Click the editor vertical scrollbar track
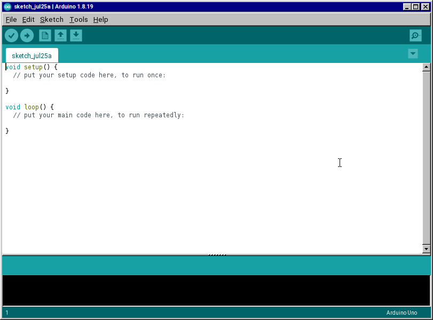 pyautogui.click(x=426, y=158)
